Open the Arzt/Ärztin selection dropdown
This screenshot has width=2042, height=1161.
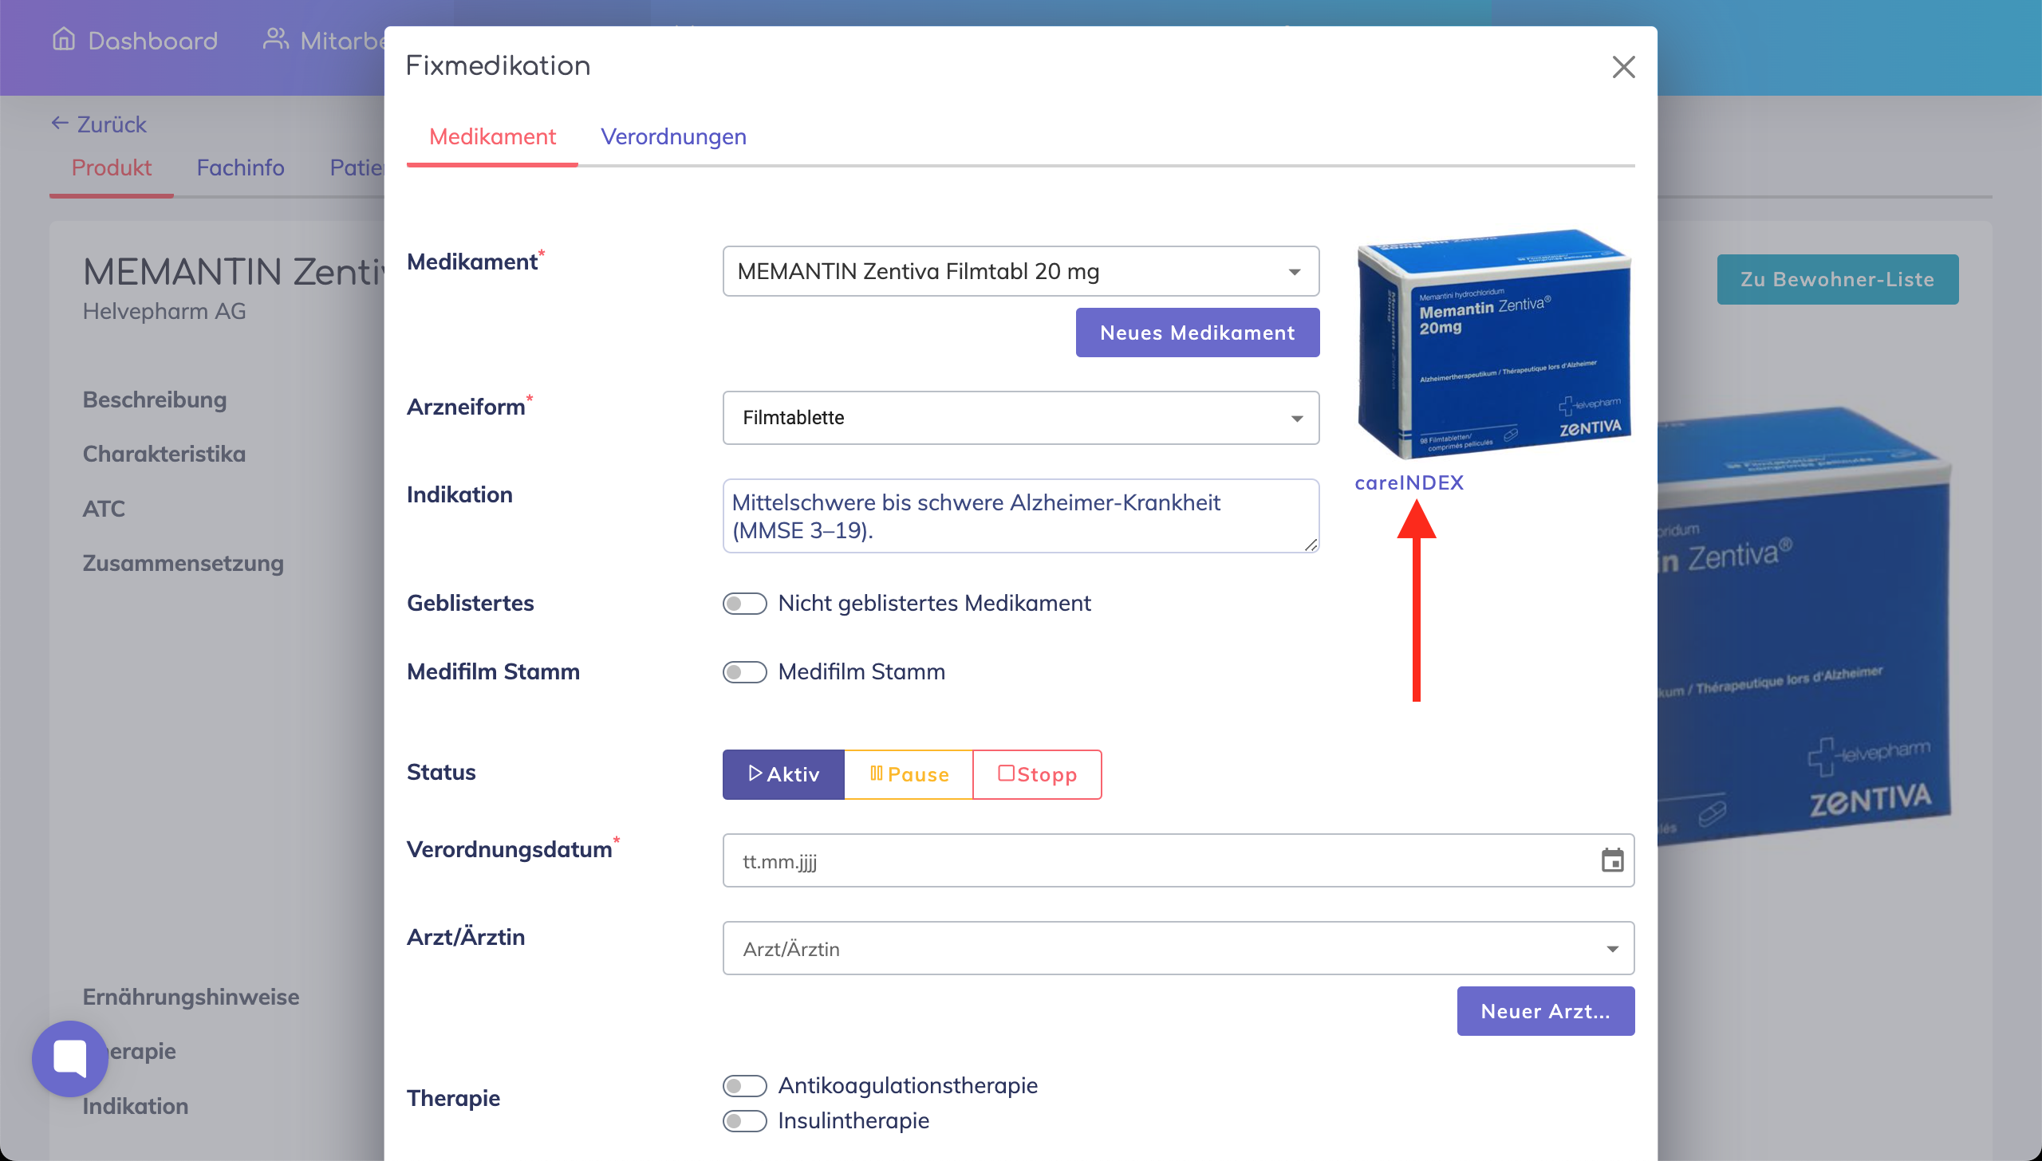tap(1177, 949)
